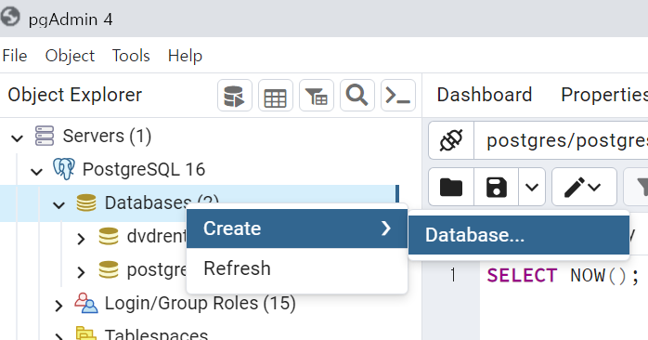Viewport: 648px width, 340px height.
Task: Collapse the PostgreSQL 16 server node
Action: [x=37, y=171]
